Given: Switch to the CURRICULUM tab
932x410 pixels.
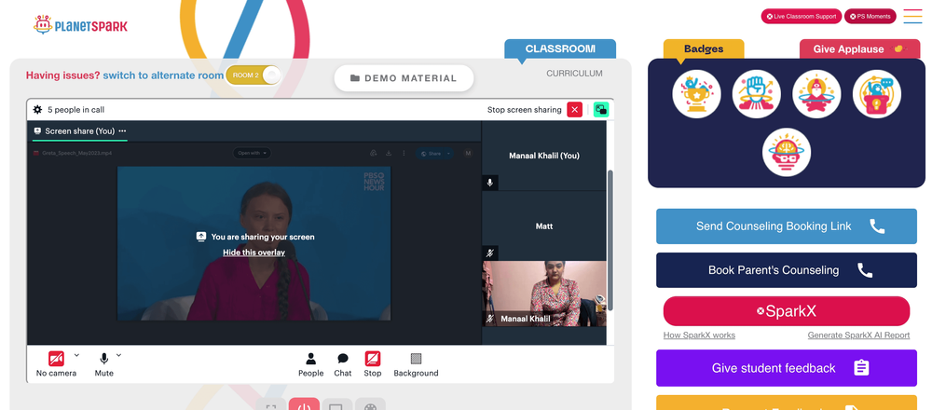Looking at the screenshot, I should click(574, 74).
